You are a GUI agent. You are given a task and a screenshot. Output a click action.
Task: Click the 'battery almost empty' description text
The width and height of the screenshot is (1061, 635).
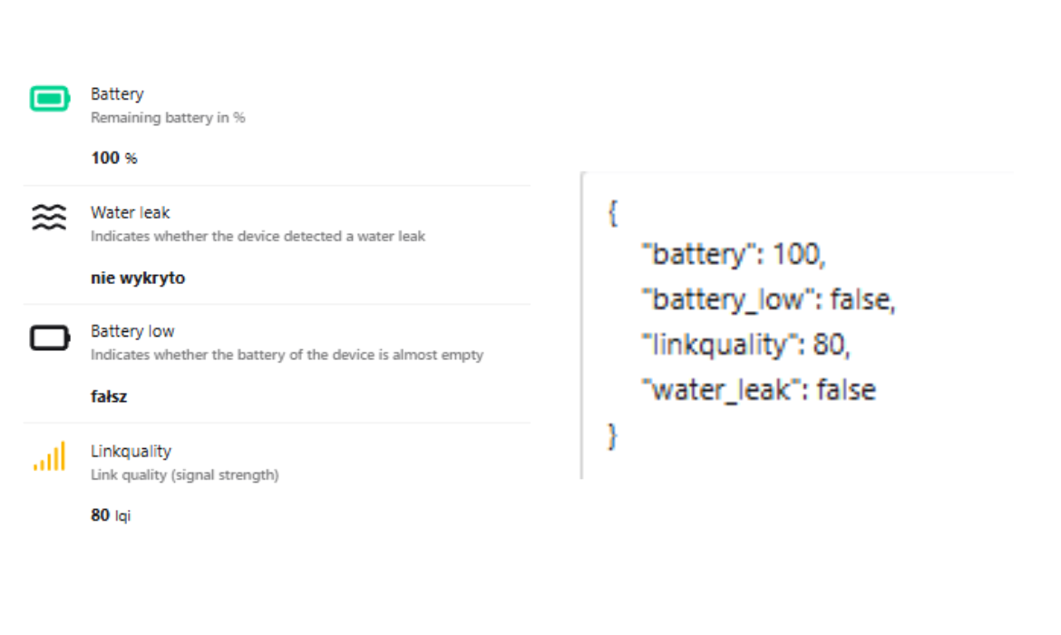click(x=287, y=356)
